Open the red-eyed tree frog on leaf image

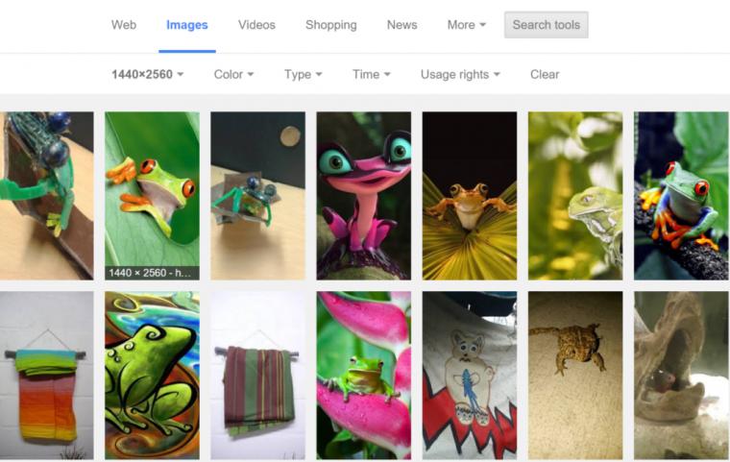tap(152, 196)
